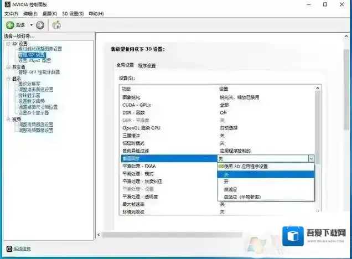Select 通过预览调整图像设置 in the task tree

pos(40,49)
